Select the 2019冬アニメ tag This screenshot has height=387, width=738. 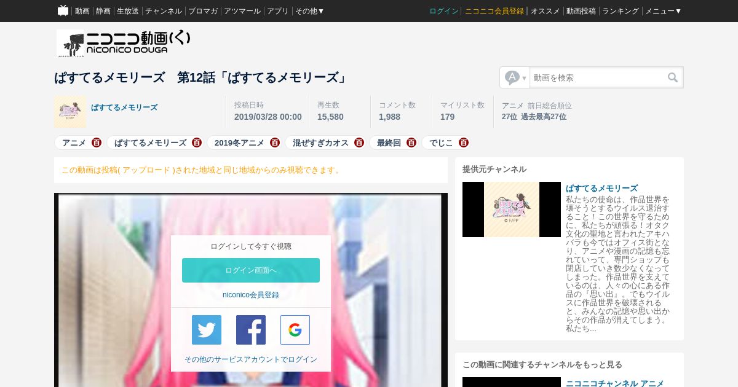click(x=239, y=143)
